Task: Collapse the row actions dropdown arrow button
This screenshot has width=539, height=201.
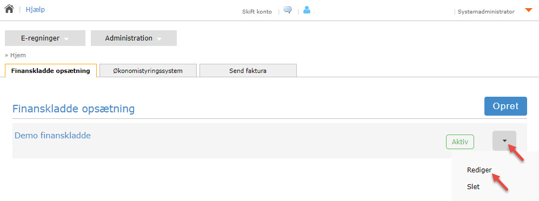Action: pyautogui.click(x=504, y=140)
